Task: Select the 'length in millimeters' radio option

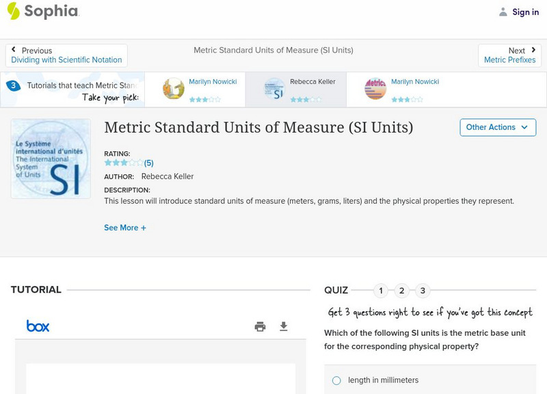Action: pos(336,380)
